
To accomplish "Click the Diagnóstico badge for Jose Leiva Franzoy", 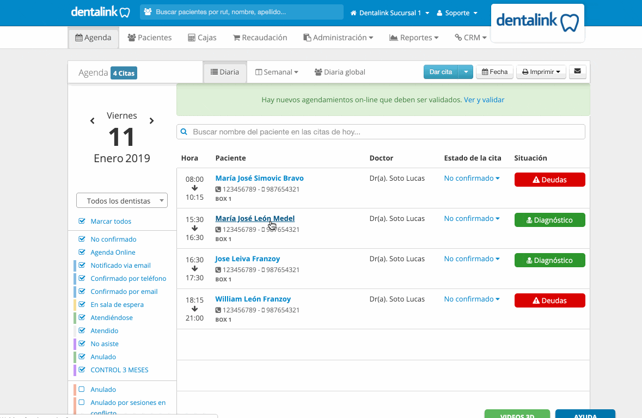I will pos(549,260).
